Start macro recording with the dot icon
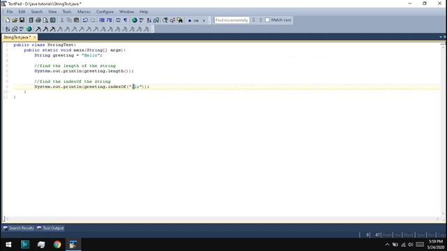447x251 pixels. coord(189,20)
